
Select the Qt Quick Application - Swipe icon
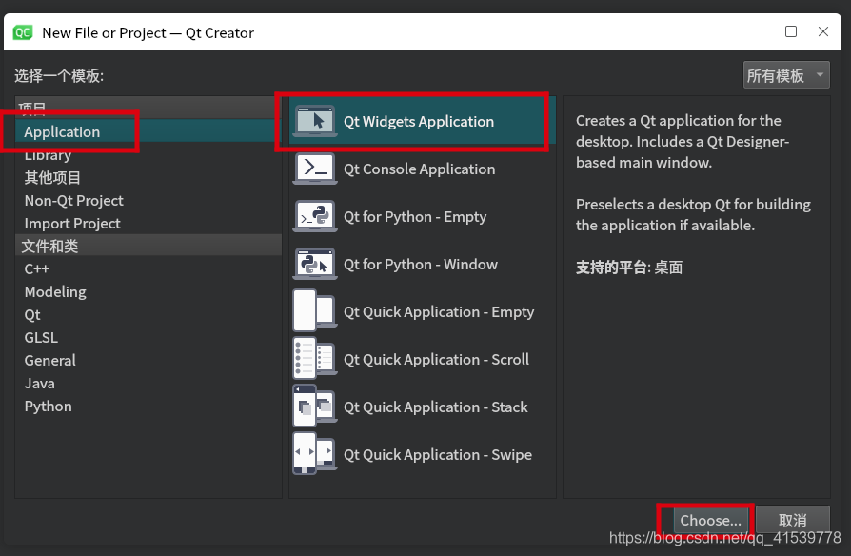point(314,454)
